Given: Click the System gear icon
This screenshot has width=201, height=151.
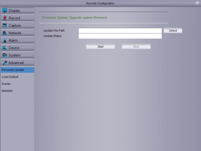Looking at the screenshot, I should point(5,55).
